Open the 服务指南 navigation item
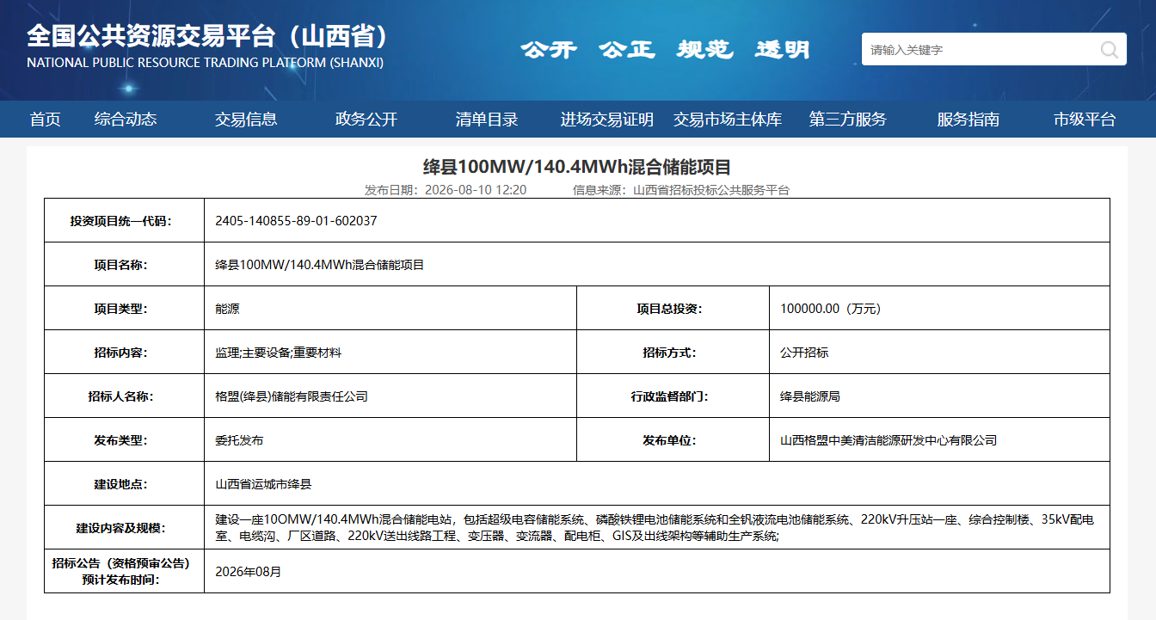Screen dimensions: 1156x620 pos(968,120)
